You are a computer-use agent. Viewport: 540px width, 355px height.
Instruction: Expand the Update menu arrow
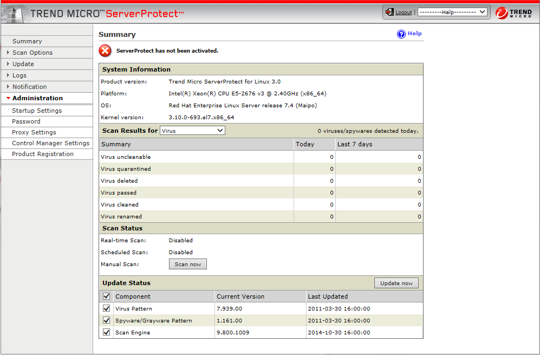(x=8, y=64)
